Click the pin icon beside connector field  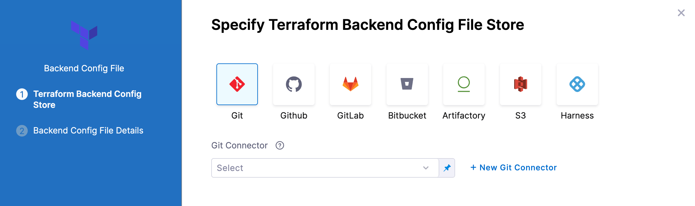(x=447, y=168)
